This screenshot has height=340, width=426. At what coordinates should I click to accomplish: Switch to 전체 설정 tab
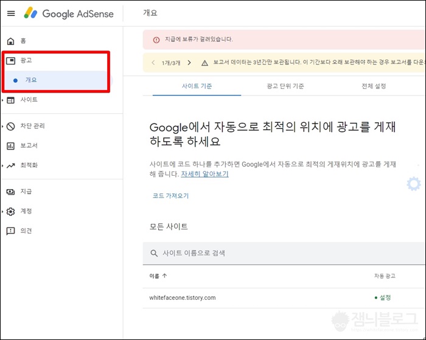pyautogui.click(x=374, y=86)
